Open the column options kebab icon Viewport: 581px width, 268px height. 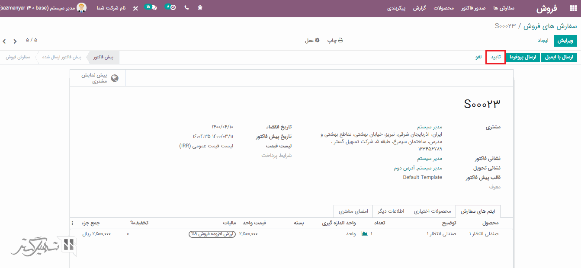click(72, 223)
